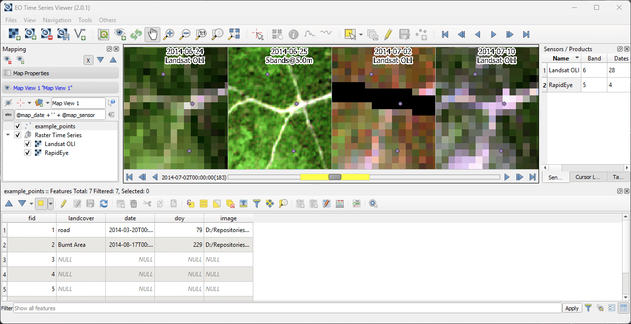Click the map label expression field
The image size is (631, 324).
pyautogui.click(x=60, y=115)
